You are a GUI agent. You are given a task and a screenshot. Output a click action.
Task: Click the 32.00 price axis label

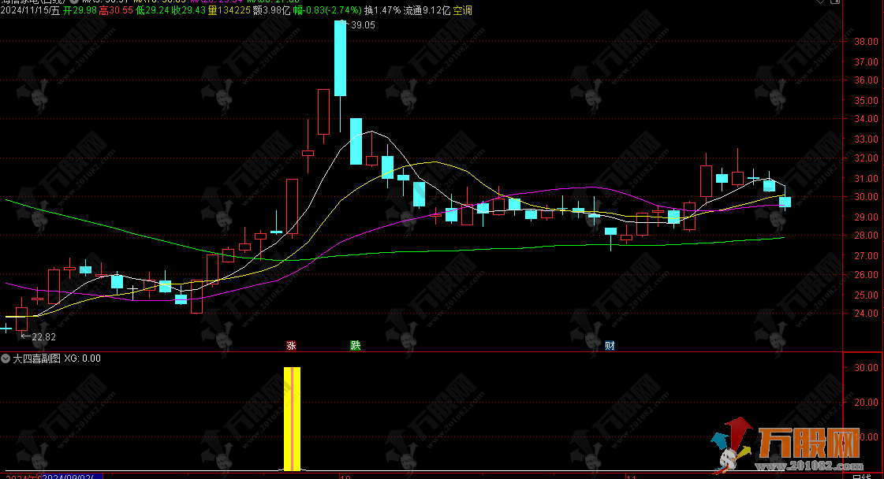tap(867, 158)
